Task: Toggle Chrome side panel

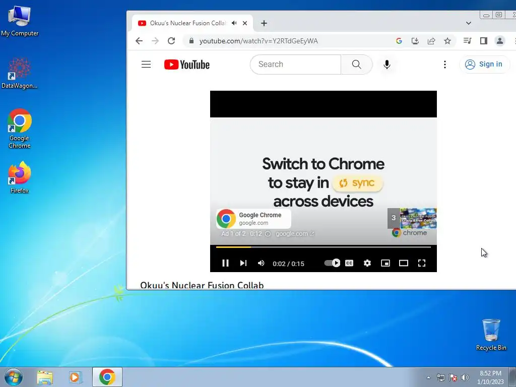Action: [483, 41]
